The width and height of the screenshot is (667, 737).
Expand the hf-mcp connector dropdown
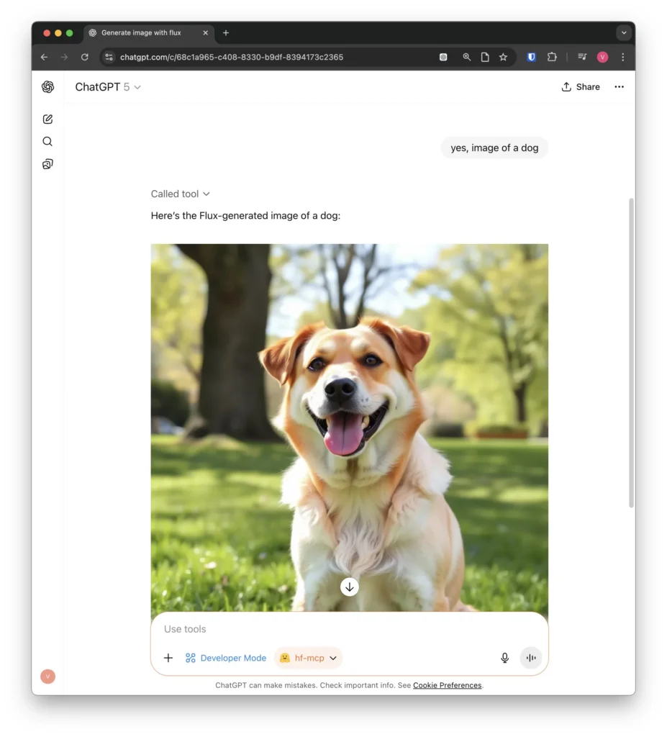(x=308, y=658)
